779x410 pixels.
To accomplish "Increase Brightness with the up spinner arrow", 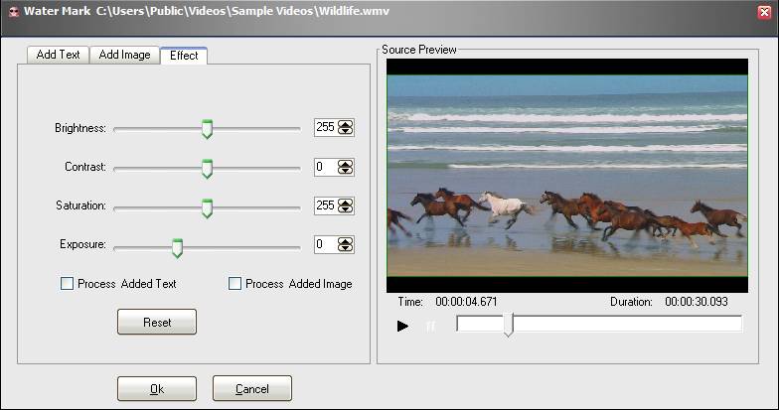I will (x=346, y=123).
